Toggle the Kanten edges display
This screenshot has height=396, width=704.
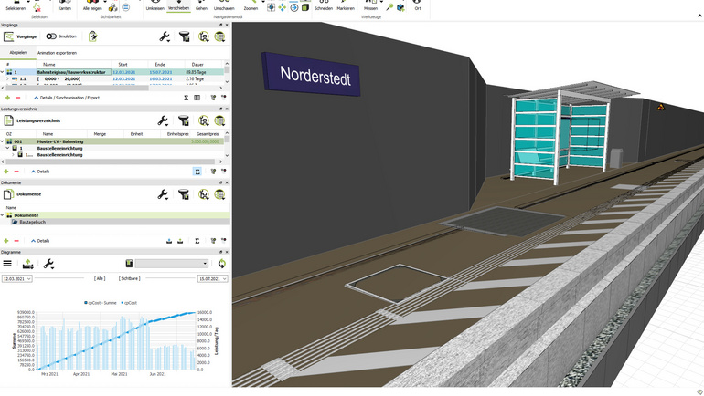[x=65, y=5]
